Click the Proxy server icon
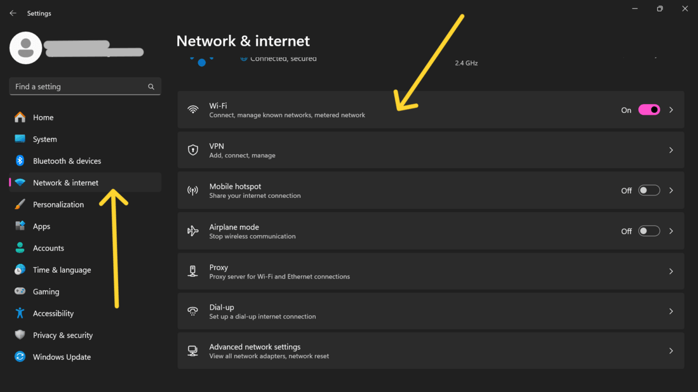This screenshot has height=392, width=698. click(x=193, y=271)
